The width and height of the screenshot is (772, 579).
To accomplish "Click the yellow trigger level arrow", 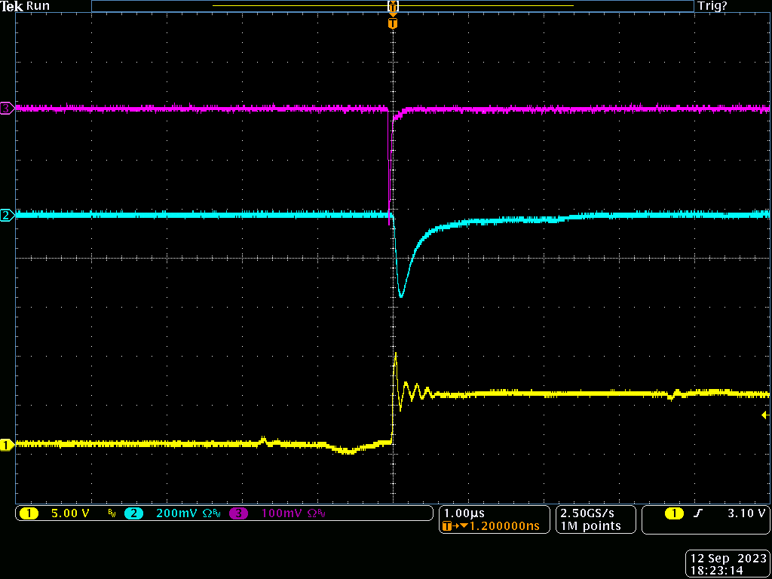I will (x=766, y=415).
